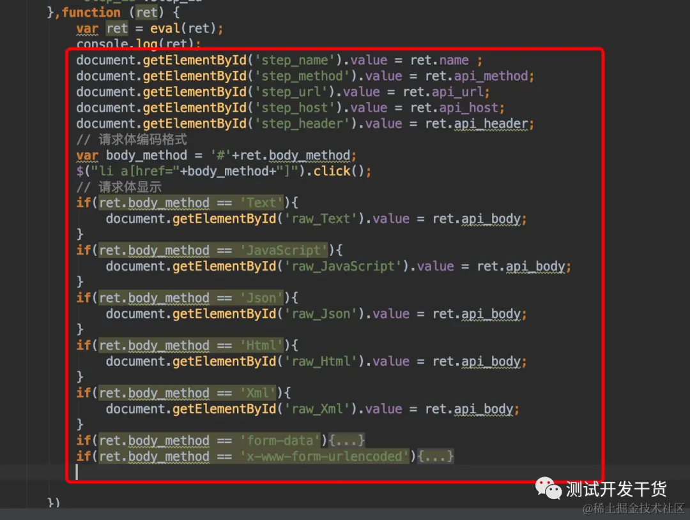690x520 pixels.
Task: Click the 'step_host' string literal
Action: (295, 107)
